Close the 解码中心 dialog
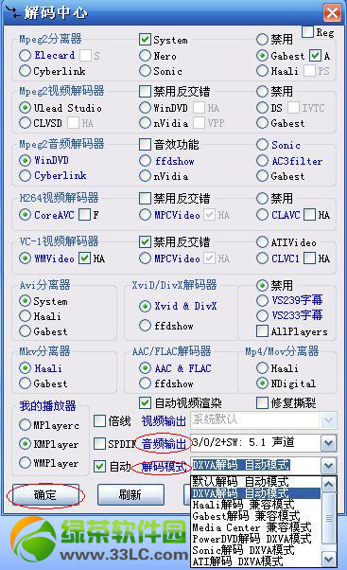This screenshot has width=347, height=570. click(332, 13)
